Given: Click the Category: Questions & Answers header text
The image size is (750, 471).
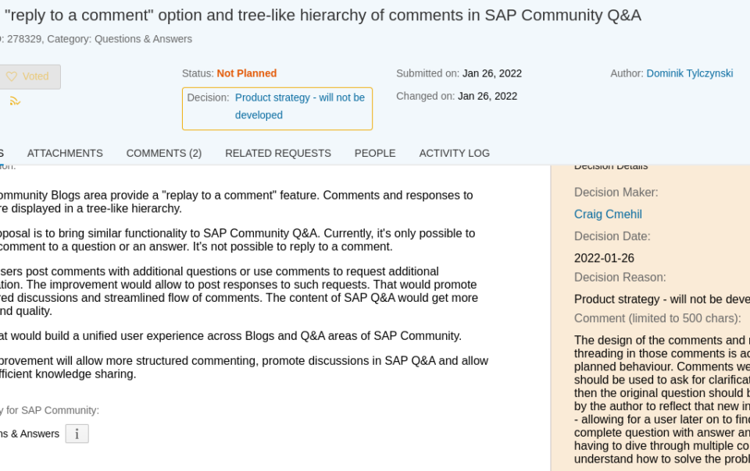Looking at the screenshot, I should (x=120, y=39).
